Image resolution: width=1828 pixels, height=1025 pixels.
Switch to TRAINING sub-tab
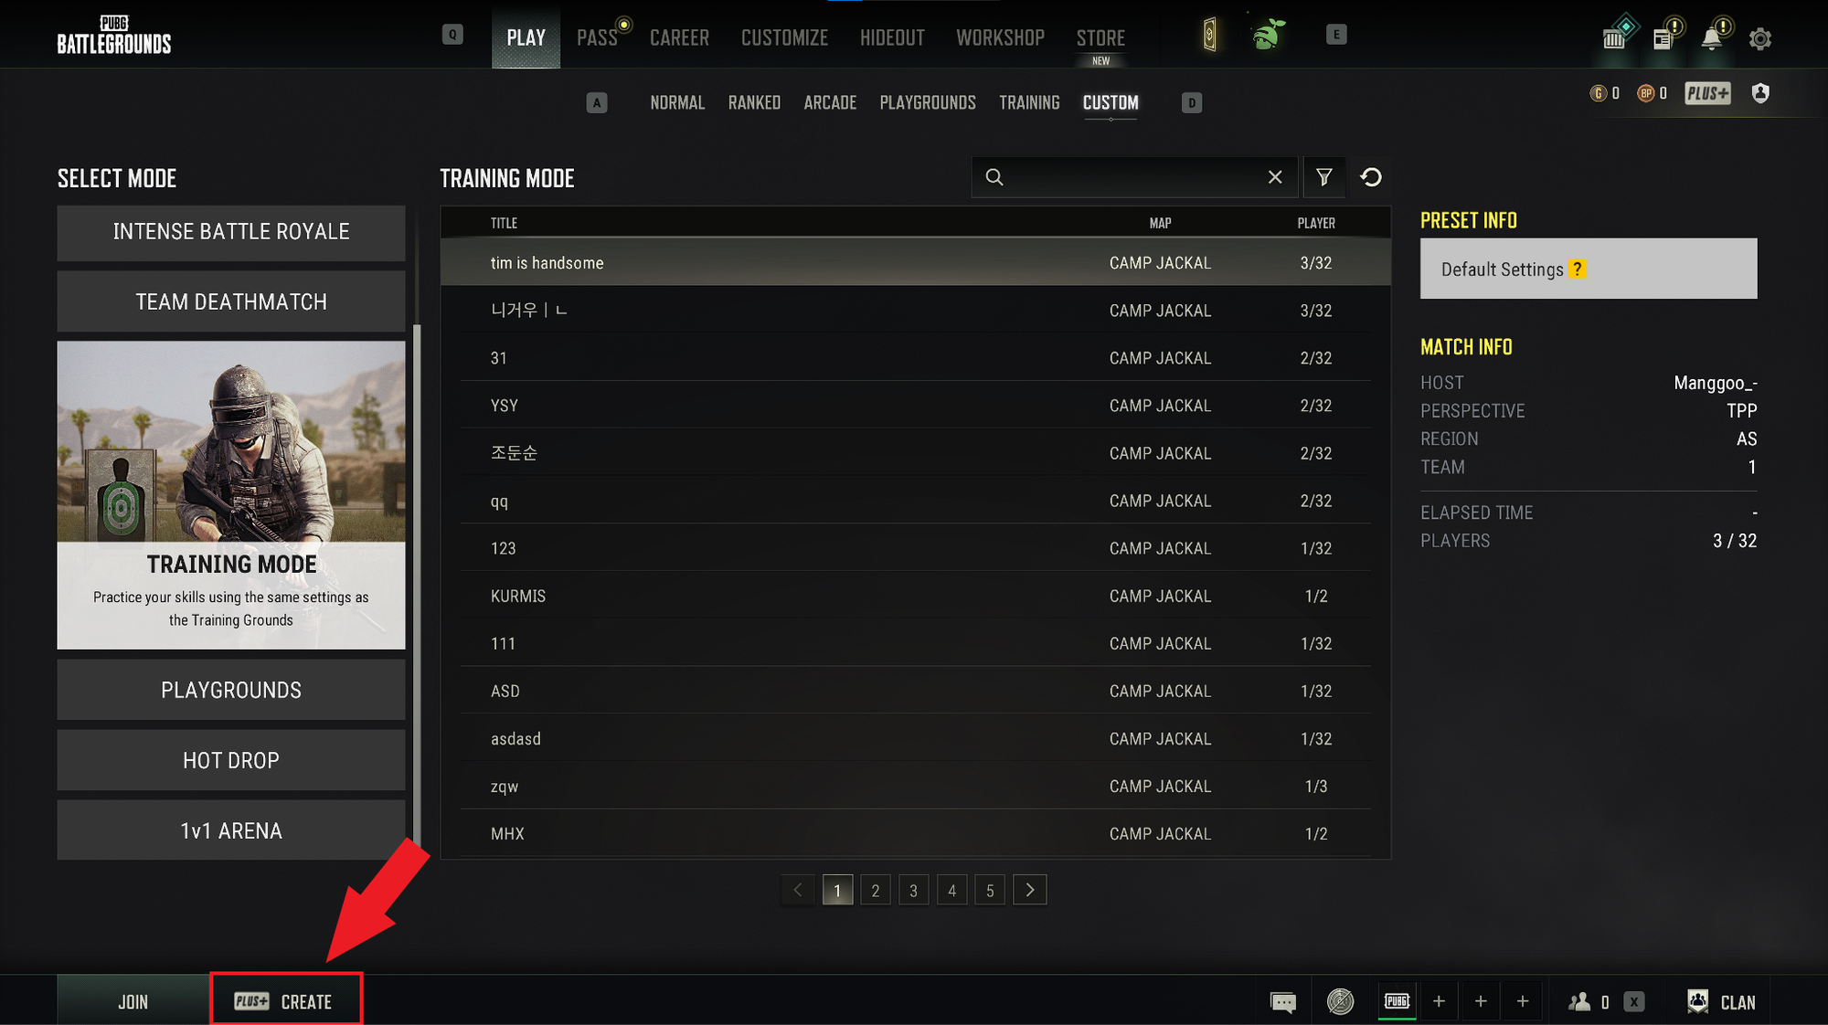[1029, 102]
